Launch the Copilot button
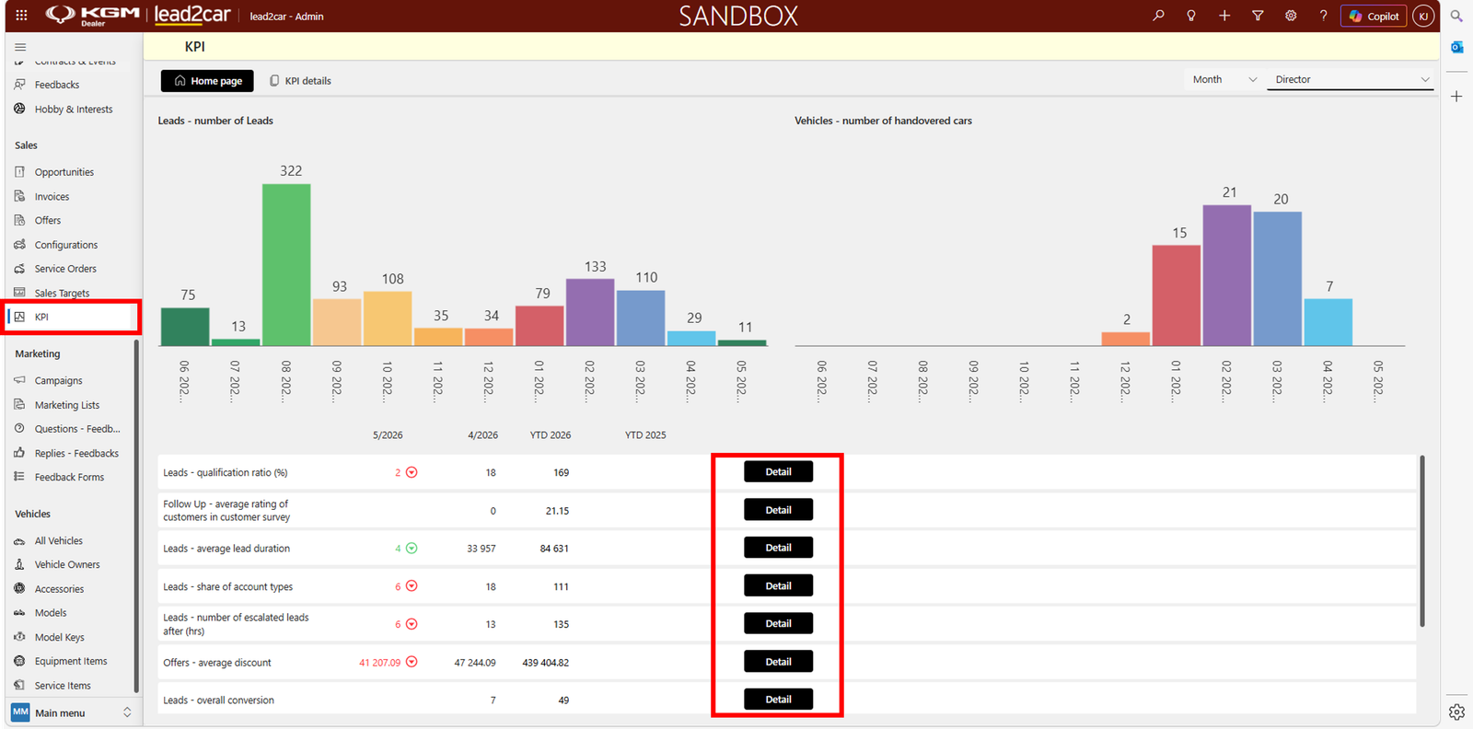Image resolution: width=1473 pixels, height=729 pixels. (1374, 16)
